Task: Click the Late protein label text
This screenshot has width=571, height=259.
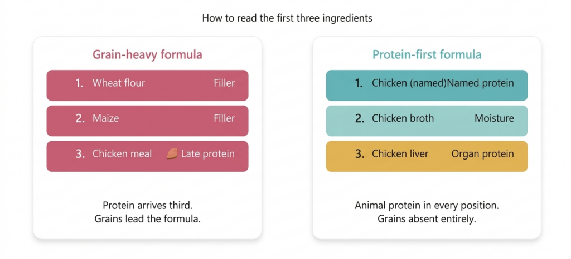Action: tap(208, 154)
